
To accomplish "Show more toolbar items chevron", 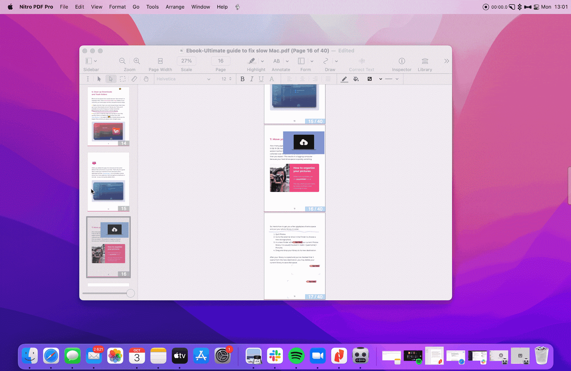I will click(x=446, y=61).
